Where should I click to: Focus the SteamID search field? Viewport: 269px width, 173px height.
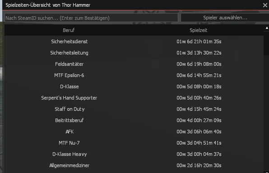click(x=91, y=18)
